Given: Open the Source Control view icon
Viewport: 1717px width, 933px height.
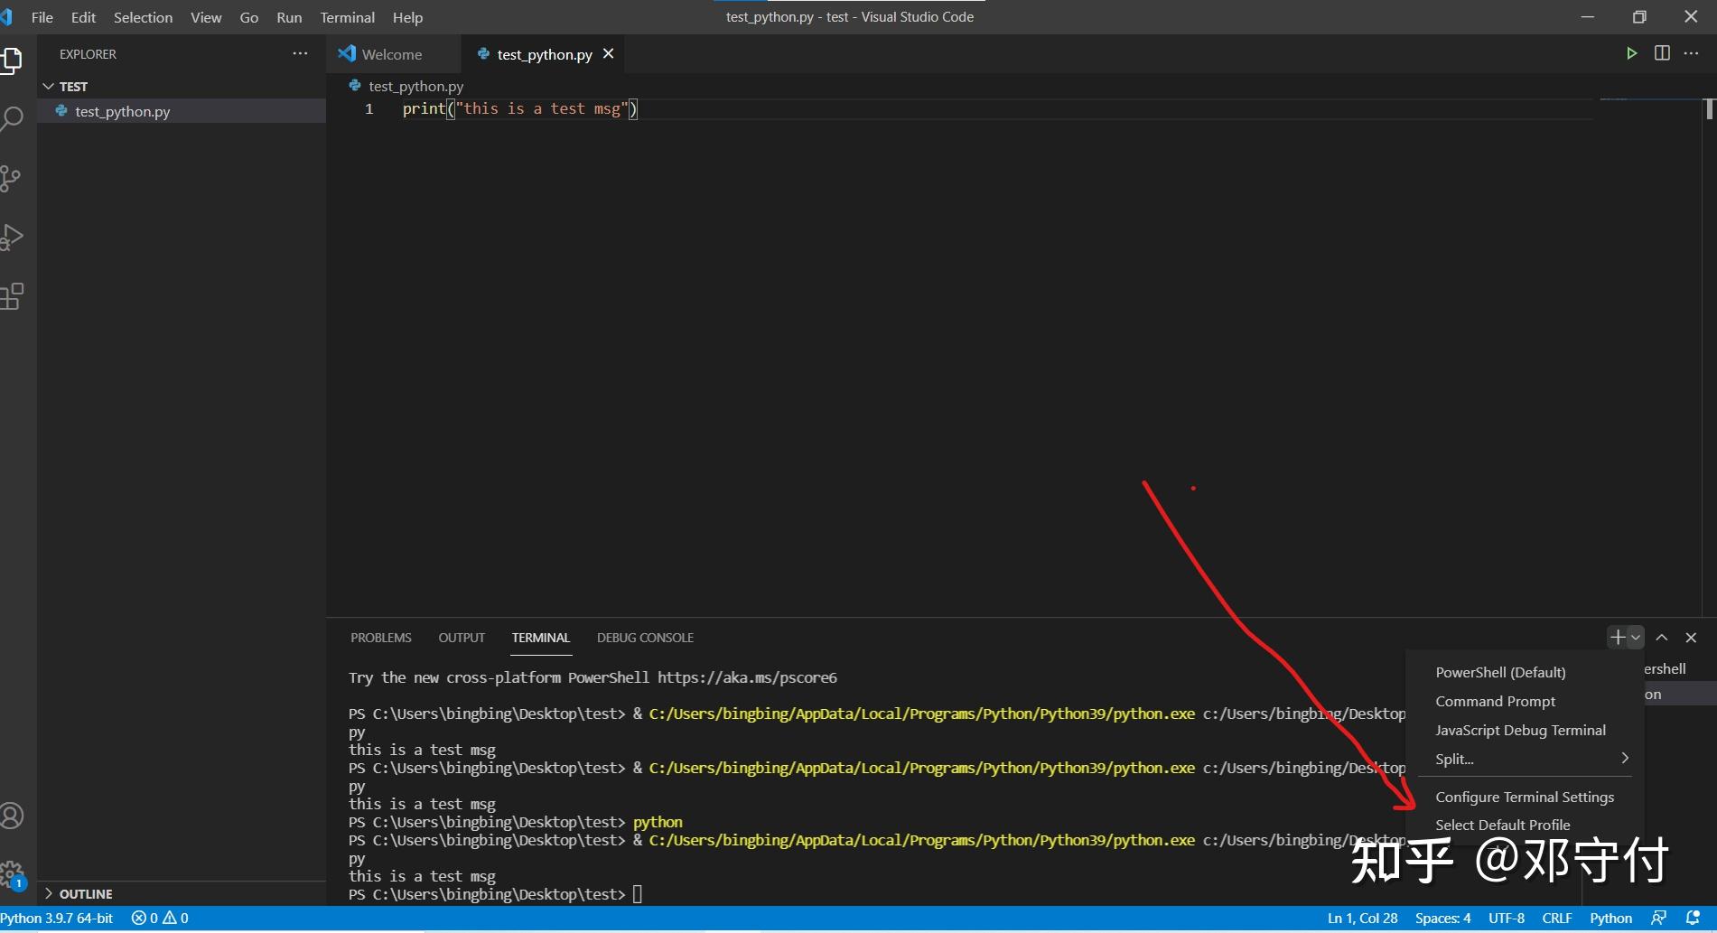Looking at the screenshot, I should pos(12,178).
